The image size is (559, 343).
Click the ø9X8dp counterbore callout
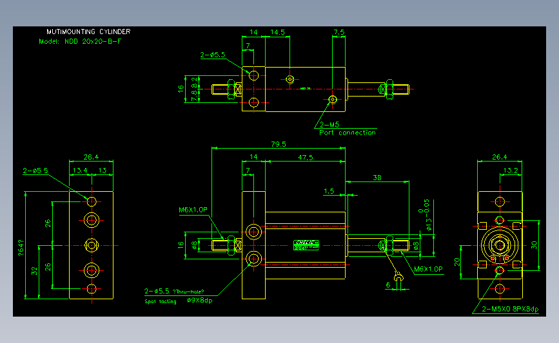click(200, 301)
